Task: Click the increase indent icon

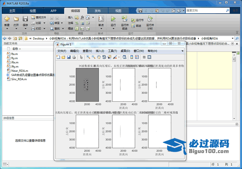Action: [x=83, y=29]
